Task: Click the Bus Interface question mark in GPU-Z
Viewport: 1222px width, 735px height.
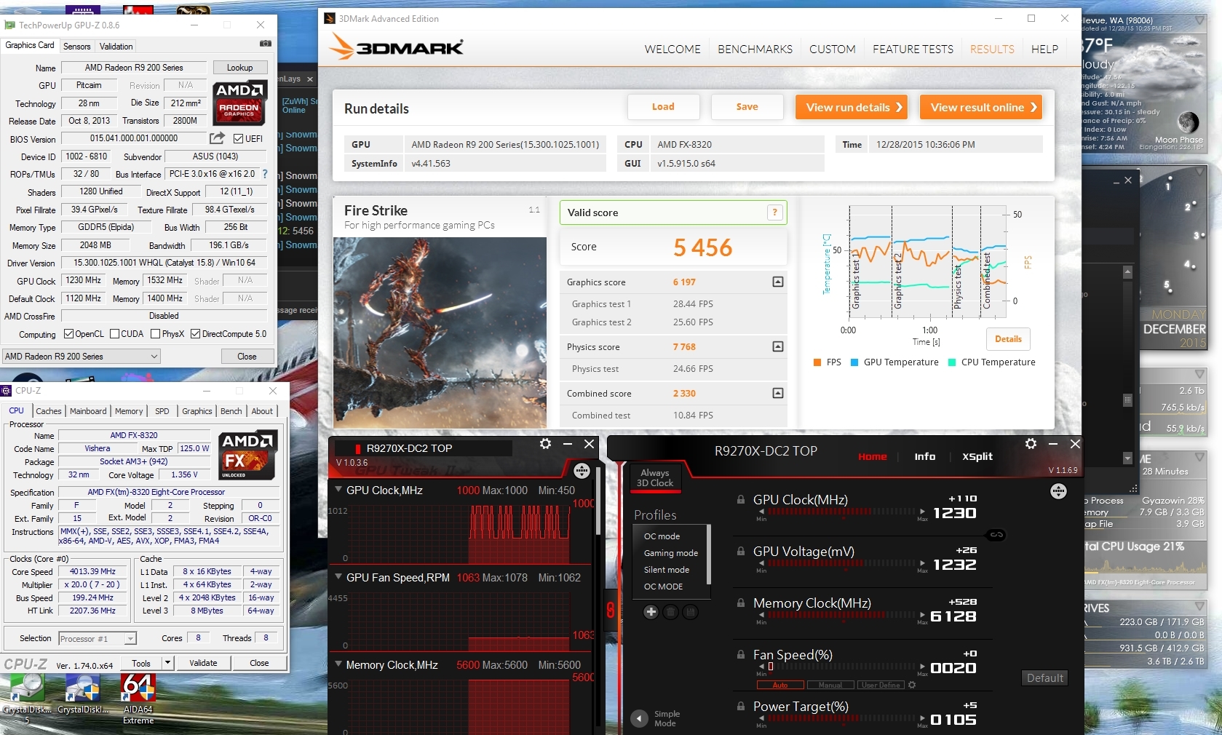Action: (265, 174)
